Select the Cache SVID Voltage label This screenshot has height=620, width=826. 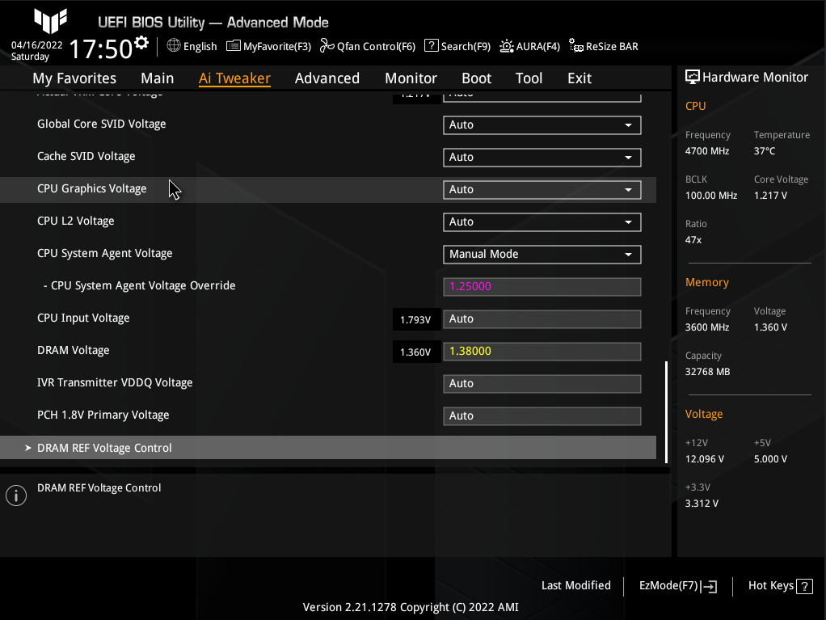tap(86, 156)
